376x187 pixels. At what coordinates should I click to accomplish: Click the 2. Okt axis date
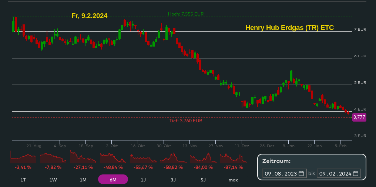click(112, 146)
